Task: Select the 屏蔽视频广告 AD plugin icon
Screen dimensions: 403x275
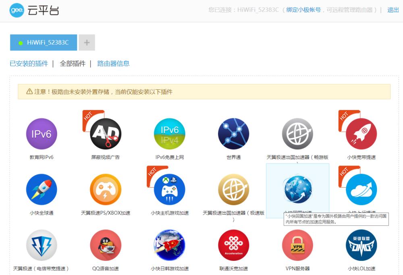Action: (x=106, y=134)
